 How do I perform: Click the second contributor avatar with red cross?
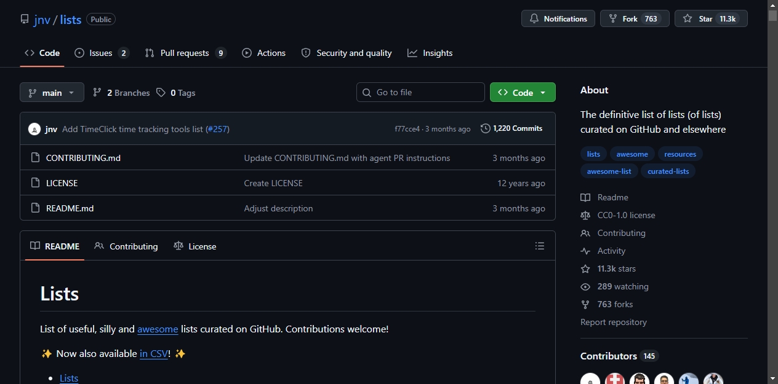[x=615, y=378]
